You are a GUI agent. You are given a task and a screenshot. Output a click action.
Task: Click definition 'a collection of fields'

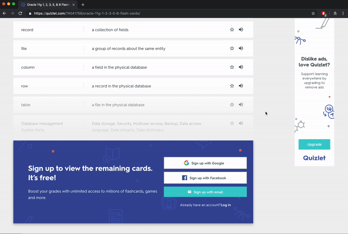[110, 30]
